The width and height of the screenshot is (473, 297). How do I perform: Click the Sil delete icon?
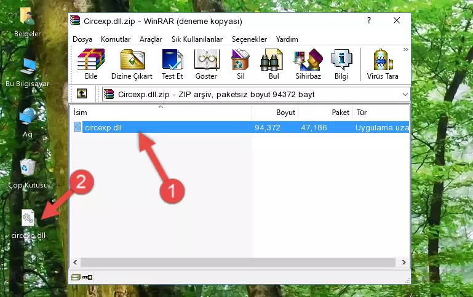[x=240, y=64]
